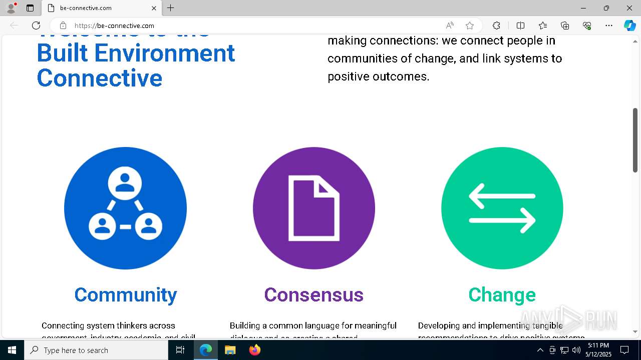
Task: Open Collections icon
Action: tap(565, 25)
